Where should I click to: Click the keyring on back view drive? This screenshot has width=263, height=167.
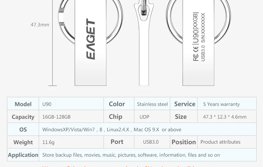tap(223, 22)
